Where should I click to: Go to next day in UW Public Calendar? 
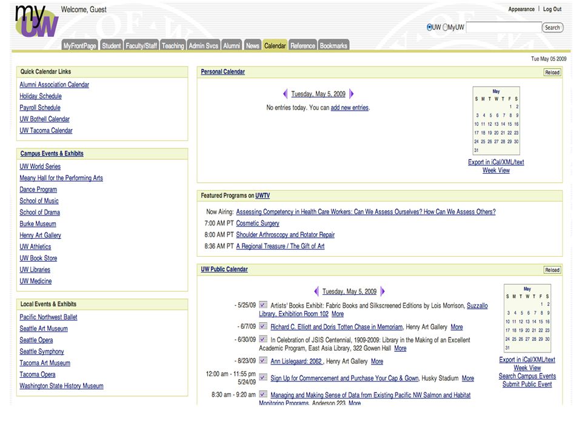point(383,291)
